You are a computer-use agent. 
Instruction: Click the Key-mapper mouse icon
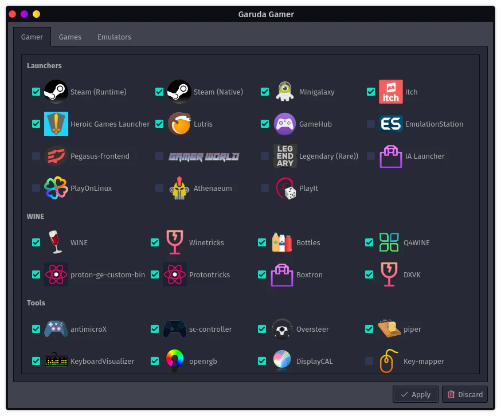388,361
